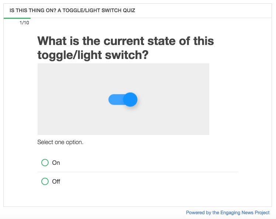Select the "Off" radio button
Image resolution: width=276 pixels, height=219 pixels.
(45, 181)
